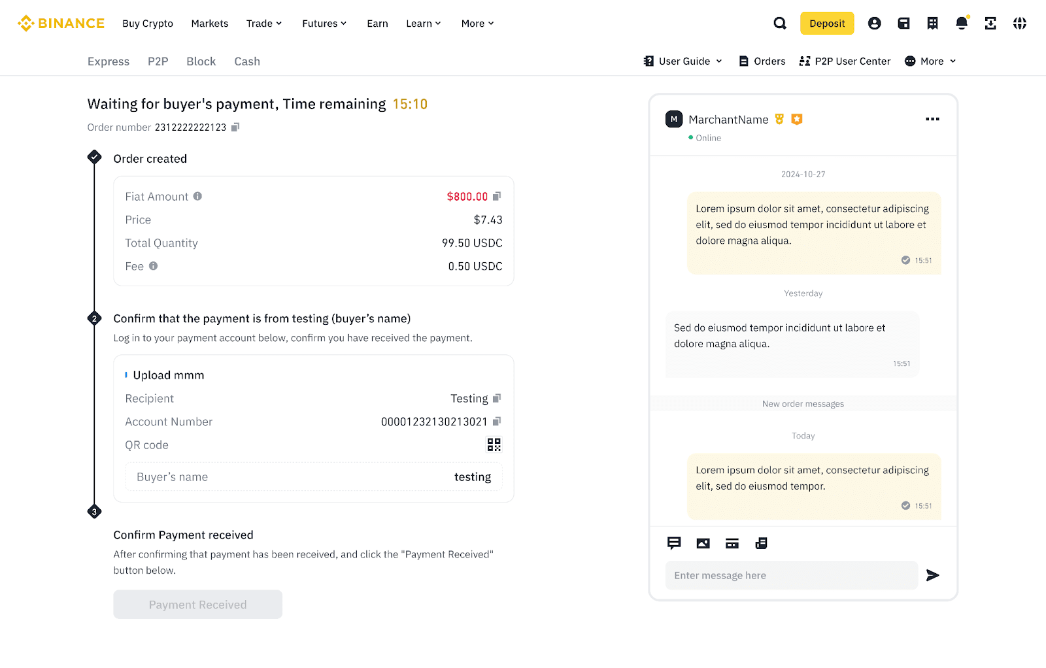
Task: Open the Markets menu item
Action: point(210,24)
